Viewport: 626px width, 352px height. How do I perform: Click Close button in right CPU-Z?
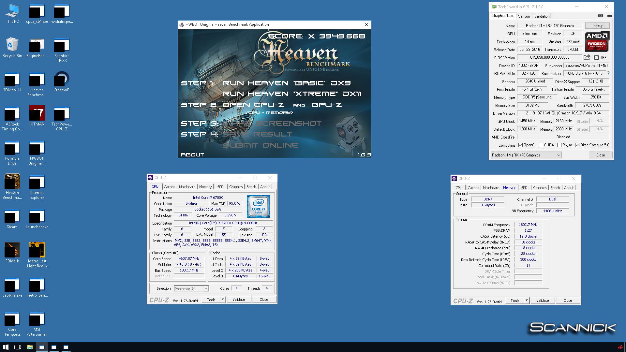click(x=568, y=301)
